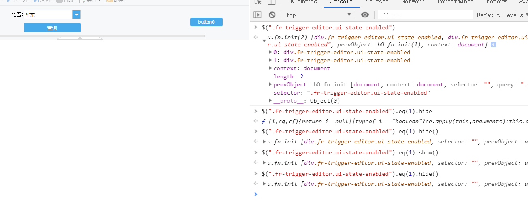Open the Default levels dropdown

tap(502, 15)
